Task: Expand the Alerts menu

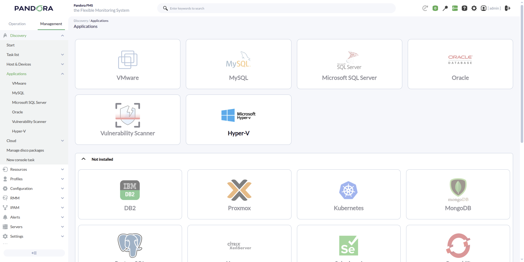Action: point(62,217)
